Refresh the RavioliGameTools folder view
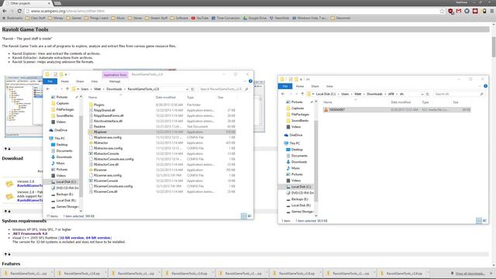Image resolution: width=496 pixels, height=279 pixels. point(192,89)
